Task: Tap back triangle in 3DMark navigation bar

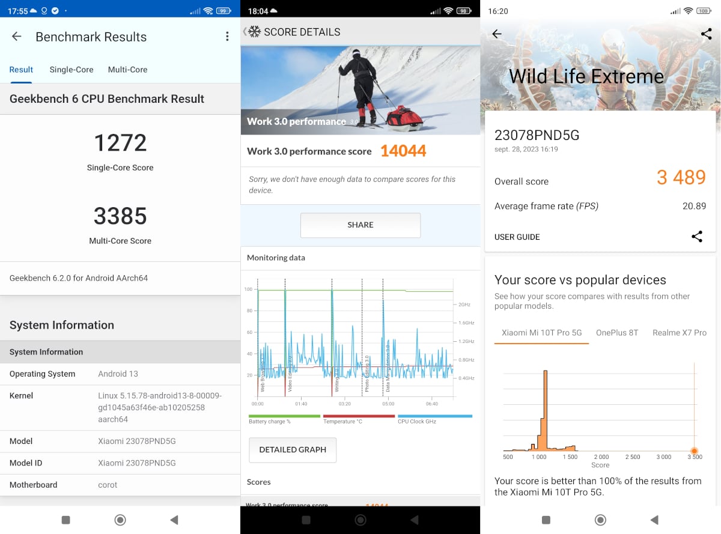Action: tap(654, 520)
